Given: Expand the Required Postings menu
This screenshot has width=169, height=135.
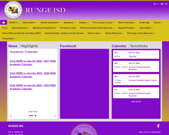Looking at the screenshot, I should click(x=127, y=28).
